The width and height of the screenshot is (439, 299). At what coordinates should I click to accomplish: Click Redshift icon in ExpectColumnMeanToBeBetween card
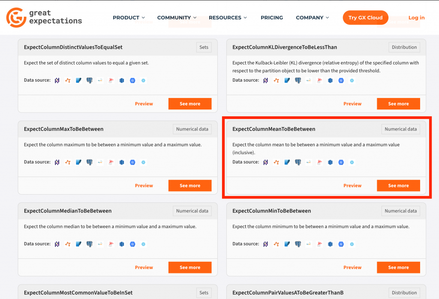pos(331,162)
